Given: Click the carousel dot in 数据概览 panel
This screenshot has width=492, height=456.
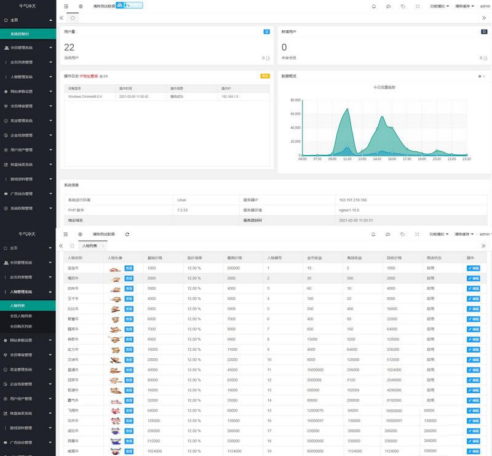Looking at the screenshot, I should (479, 76).
